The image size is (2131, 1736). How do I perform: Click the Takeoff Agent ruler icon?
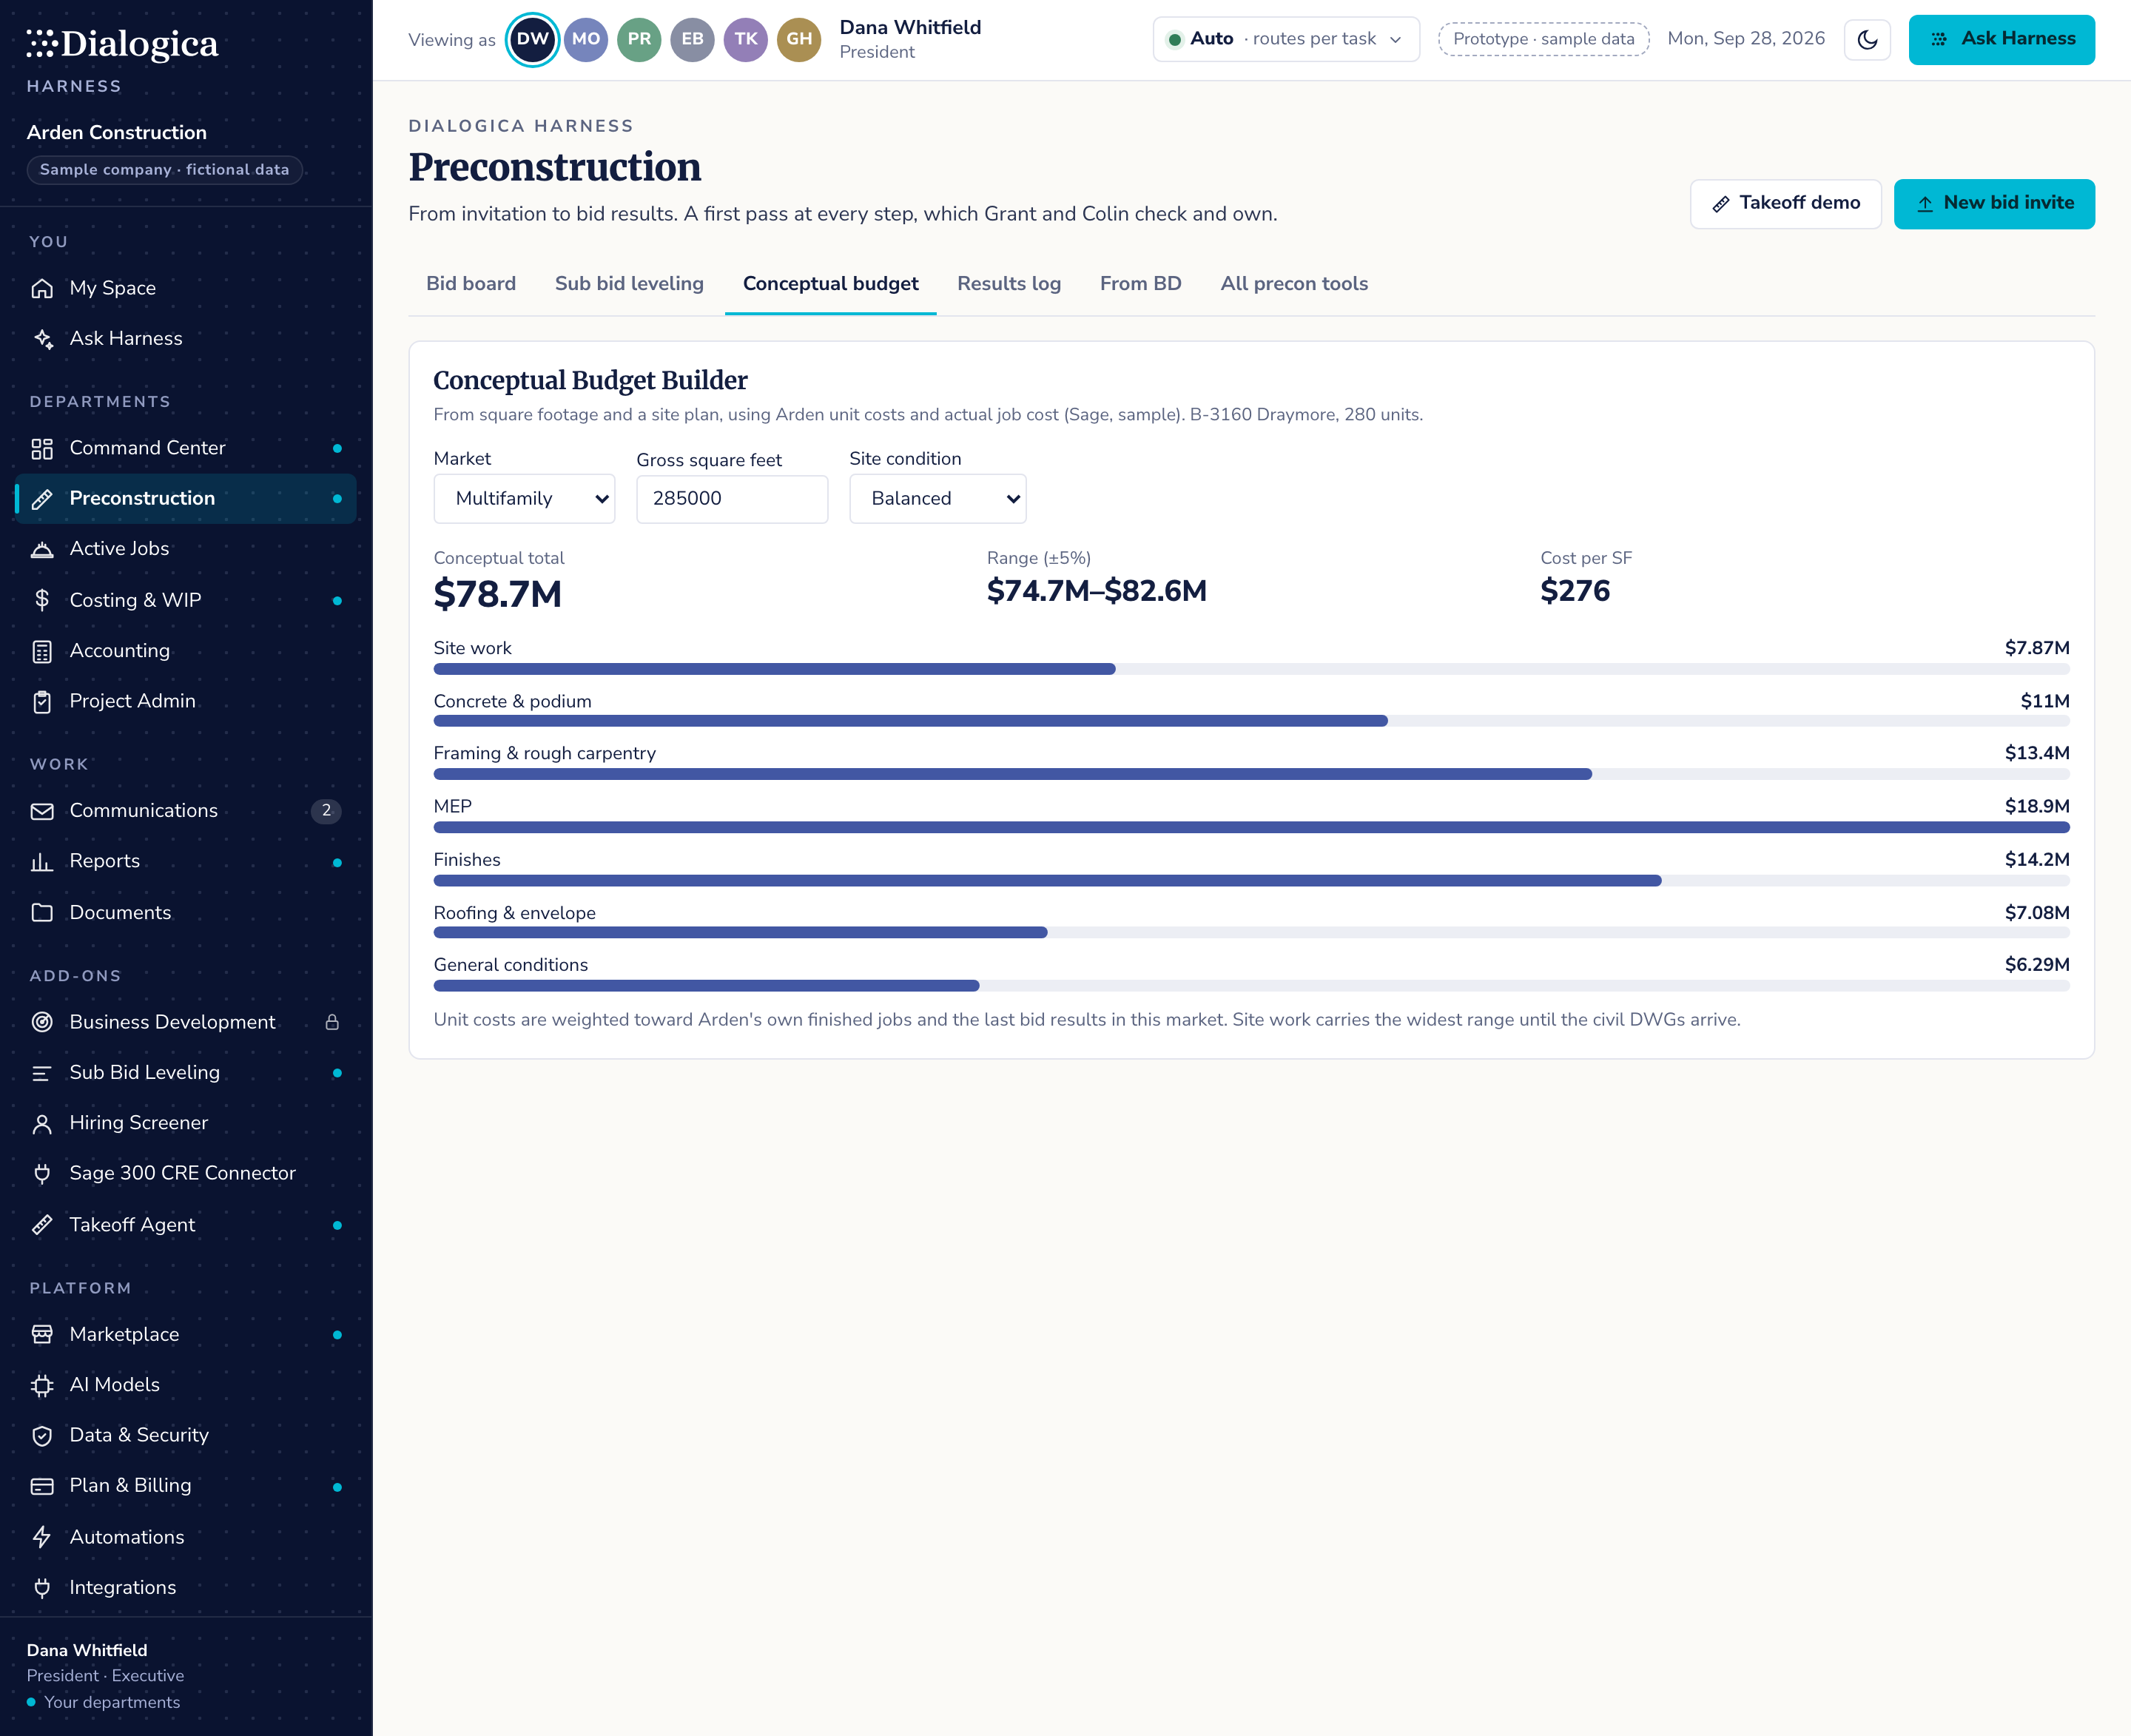coord(42,1225)
